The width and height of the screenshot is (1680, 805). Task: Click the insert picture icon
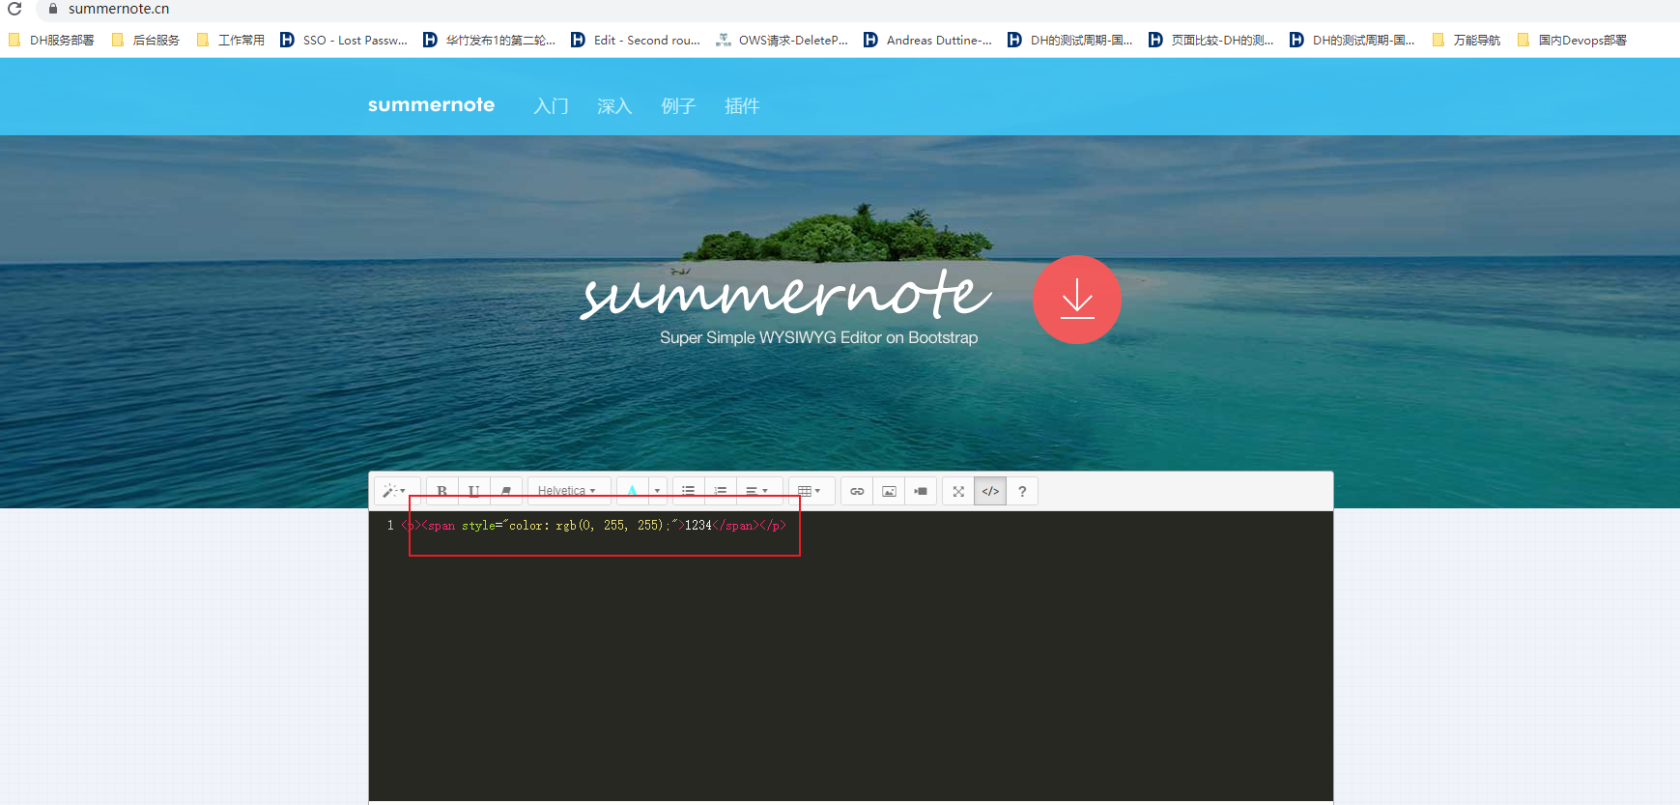pos(889,491)
